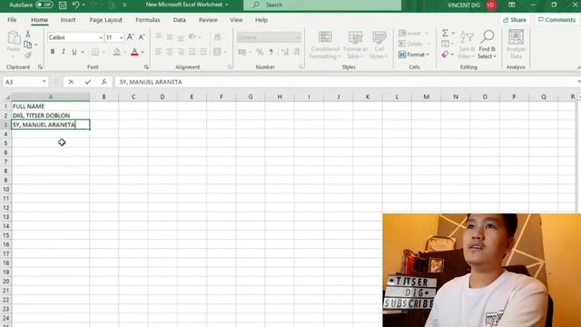Click the Name Box showing A3
This screenshot has width=581, height=327.
click(25, 82)
